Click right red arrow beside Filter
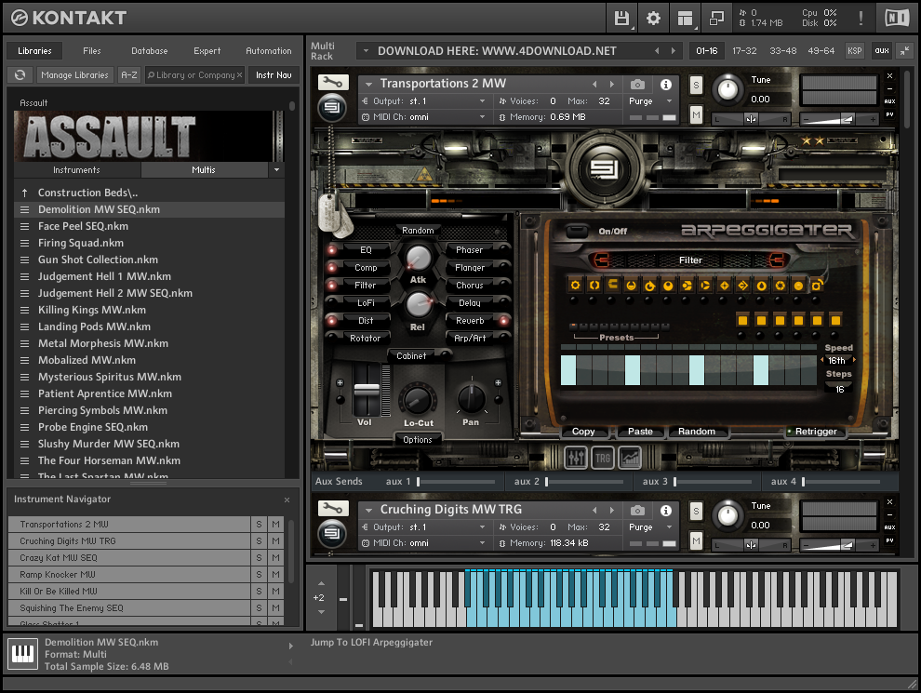Screen dimensions: 921x693 pyautogui.click(x=777, y=260)
